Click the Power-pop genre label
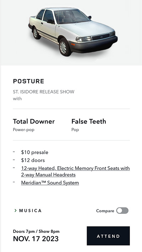 24,130
